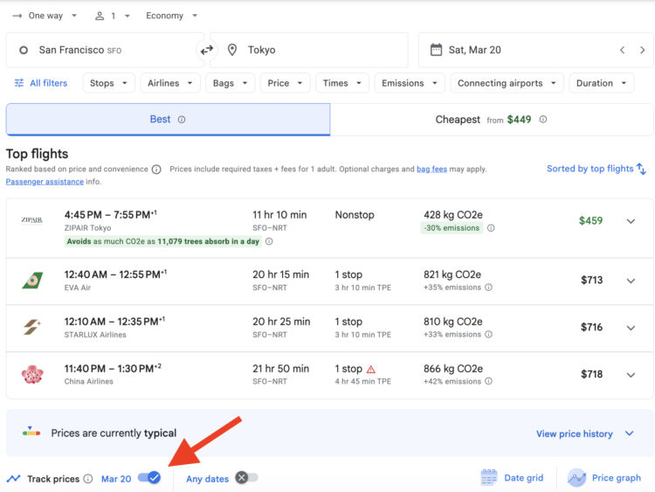Expand the ZIPAIR $459 flight details
Image resolution: width=655 pixels, height=492 pixels.
[631, 221]
